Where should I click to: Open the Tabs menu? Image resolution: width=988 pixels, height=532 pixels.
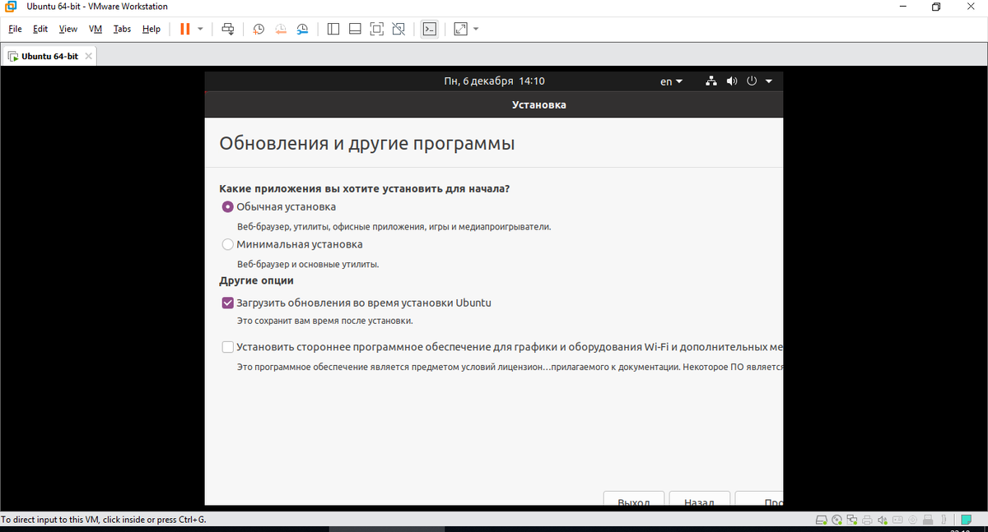(122, 29)
